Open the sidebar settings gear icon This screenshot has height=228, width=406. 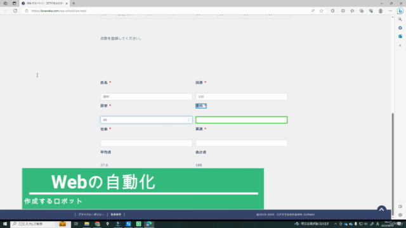(x=400, y=215)
